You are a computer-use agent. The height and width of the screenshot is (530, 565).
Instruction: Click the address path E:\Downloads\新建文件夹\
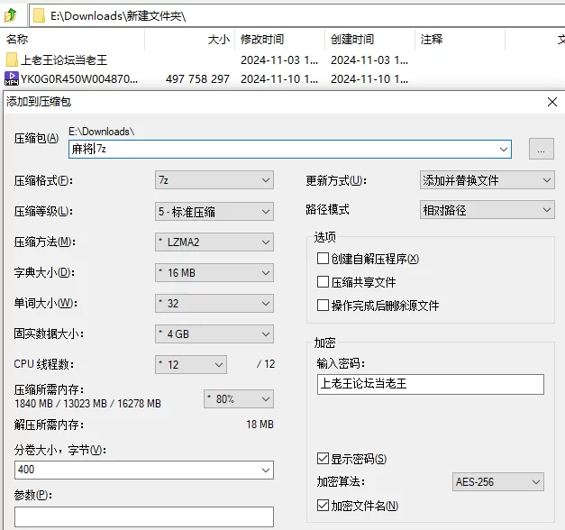pyautogui.click(x=118, y=16)
